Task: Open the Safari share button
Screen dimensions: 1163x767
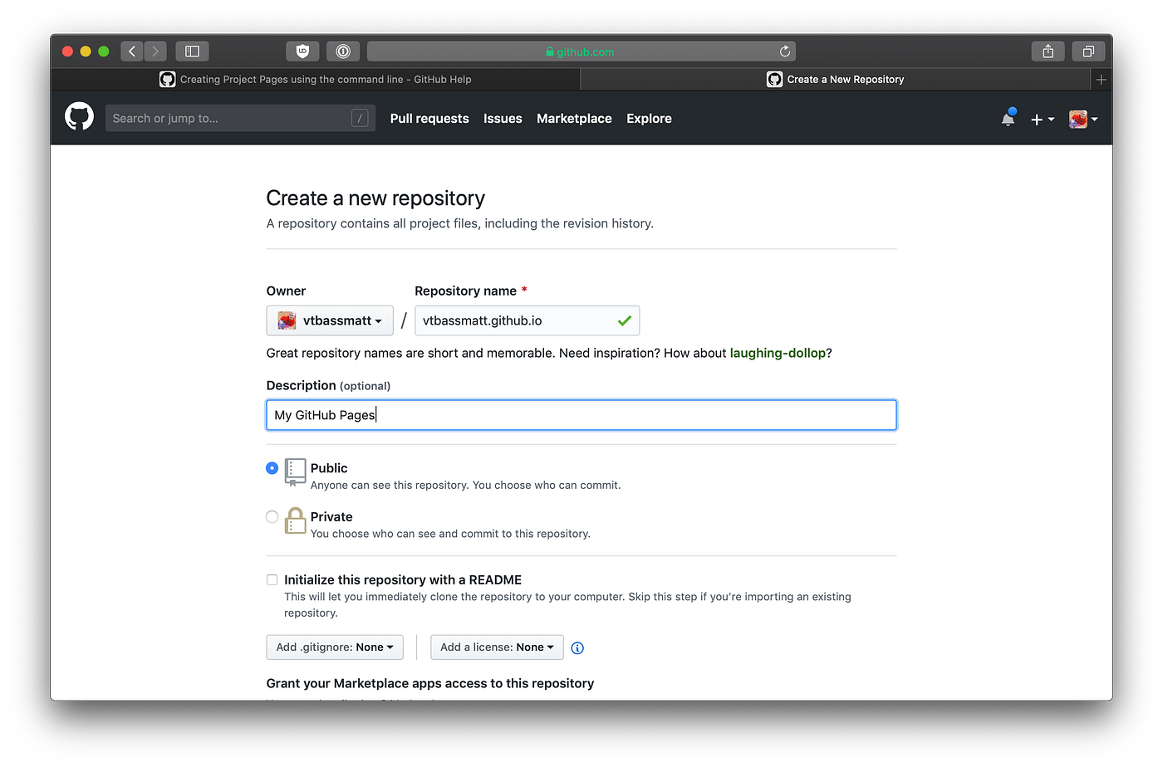Action: 1048,51
